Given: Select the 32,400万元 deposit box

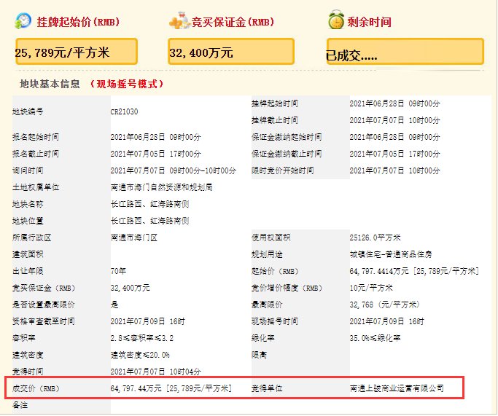Looking at the screenshot, I should coord(231,52).
